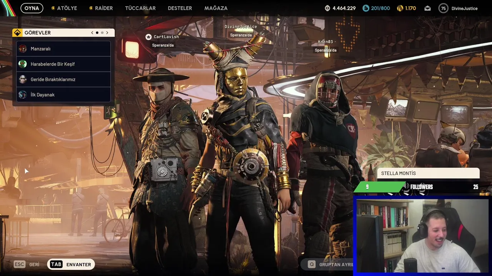Open the RAİDER tab
492x276 pixels.
(x=101, y=8)
